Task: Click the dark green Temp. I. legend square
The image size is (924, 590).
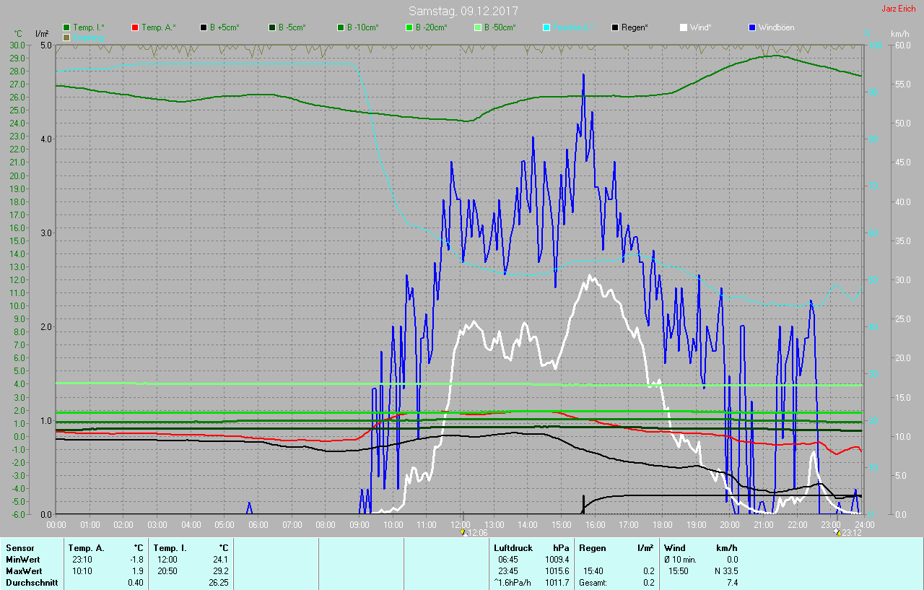Action: pyautogui.click(x=66, y=27)
